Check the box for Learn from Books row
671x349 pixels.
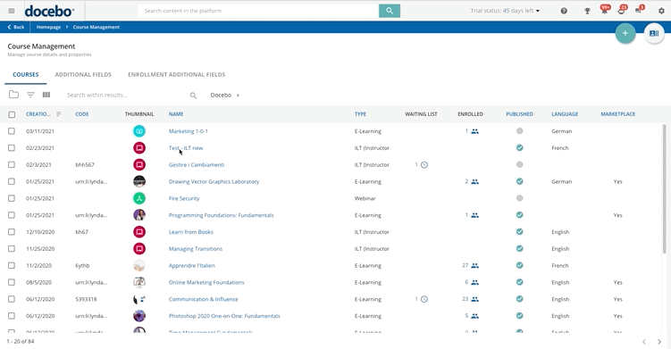click(x=12, y=232)
